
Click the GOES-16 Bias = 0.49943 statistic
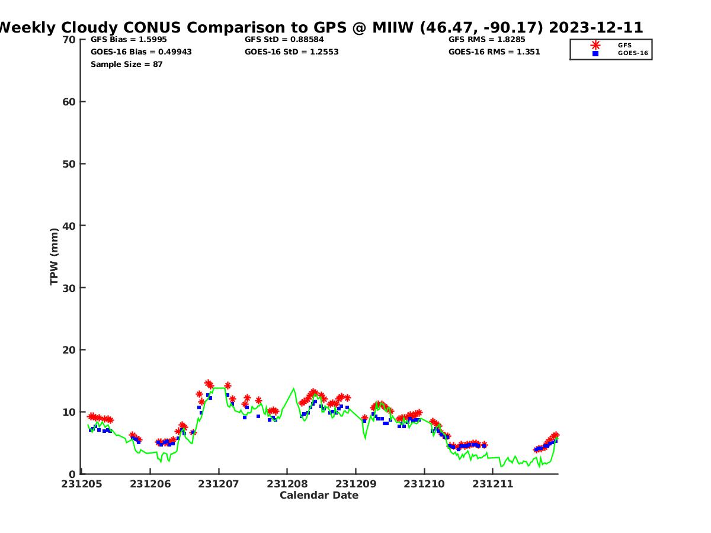click(141, 52)
